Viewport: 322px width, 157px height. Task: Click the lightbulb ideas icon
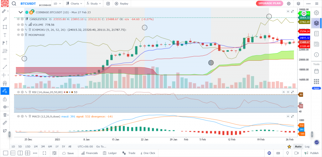click(287, 153)
